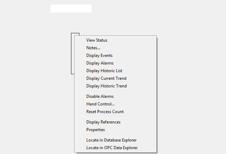Add annotations through the Notes... item

point(93,48)
